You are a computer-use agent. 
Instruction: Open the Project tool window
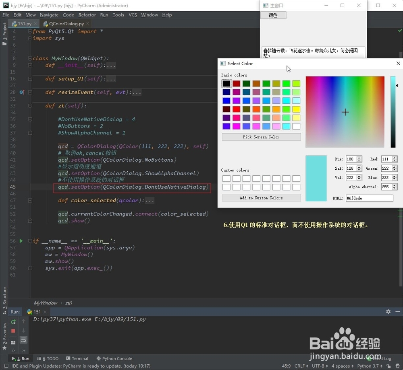click(x=4, y=33)
